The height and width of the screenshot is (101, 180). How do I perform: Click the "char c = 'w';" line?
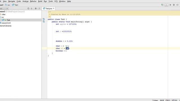click(x=62, y=46)
